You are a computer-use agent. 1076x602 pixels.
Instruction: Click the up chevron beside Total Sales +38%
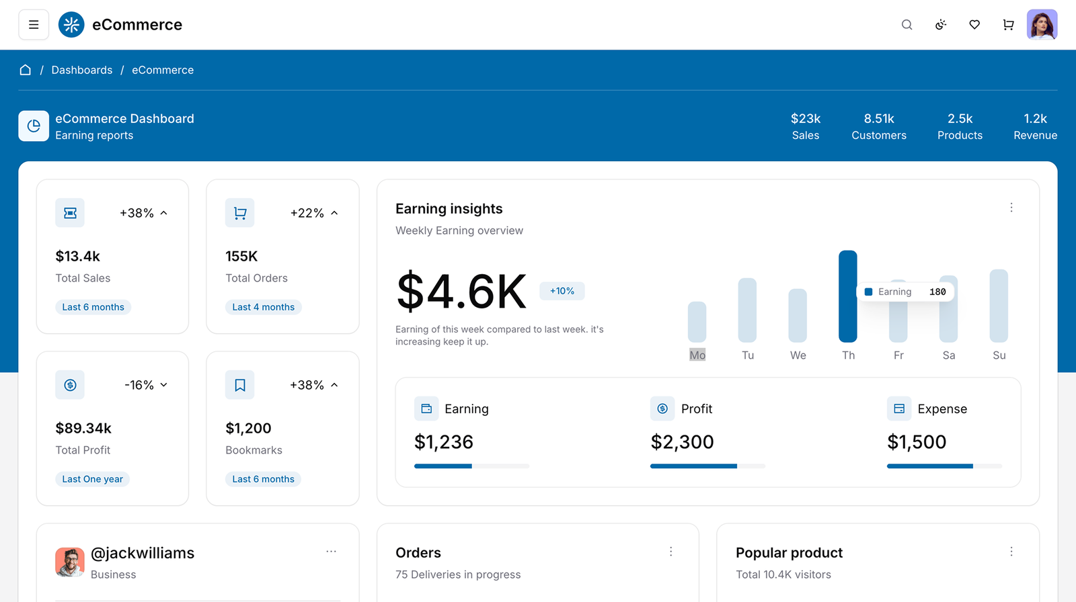[x=163, y=213]
